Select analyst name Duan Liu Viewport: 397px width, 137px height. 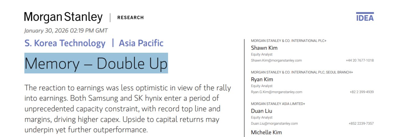(x=261, y=111)
